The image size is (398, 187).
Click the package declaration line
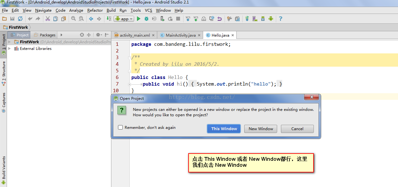pos(181,44)
